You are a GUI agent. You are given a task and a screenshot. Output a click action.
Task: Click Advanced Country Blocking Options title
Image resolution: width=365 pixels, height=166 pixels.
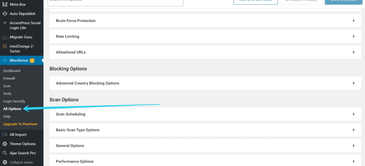click(88, 83)
